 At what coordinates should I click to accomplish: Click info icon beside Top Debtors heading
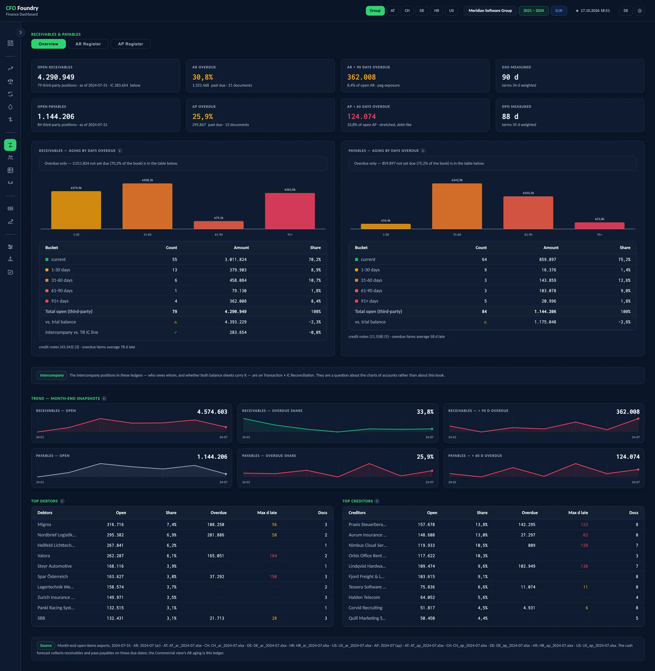(62, 501)
